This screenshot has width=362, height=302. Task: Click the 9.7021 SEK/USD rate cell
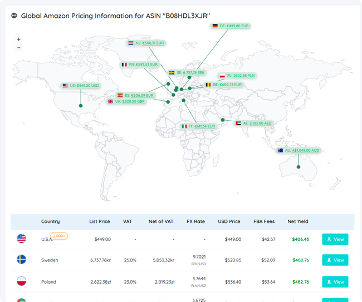point(199,260)
